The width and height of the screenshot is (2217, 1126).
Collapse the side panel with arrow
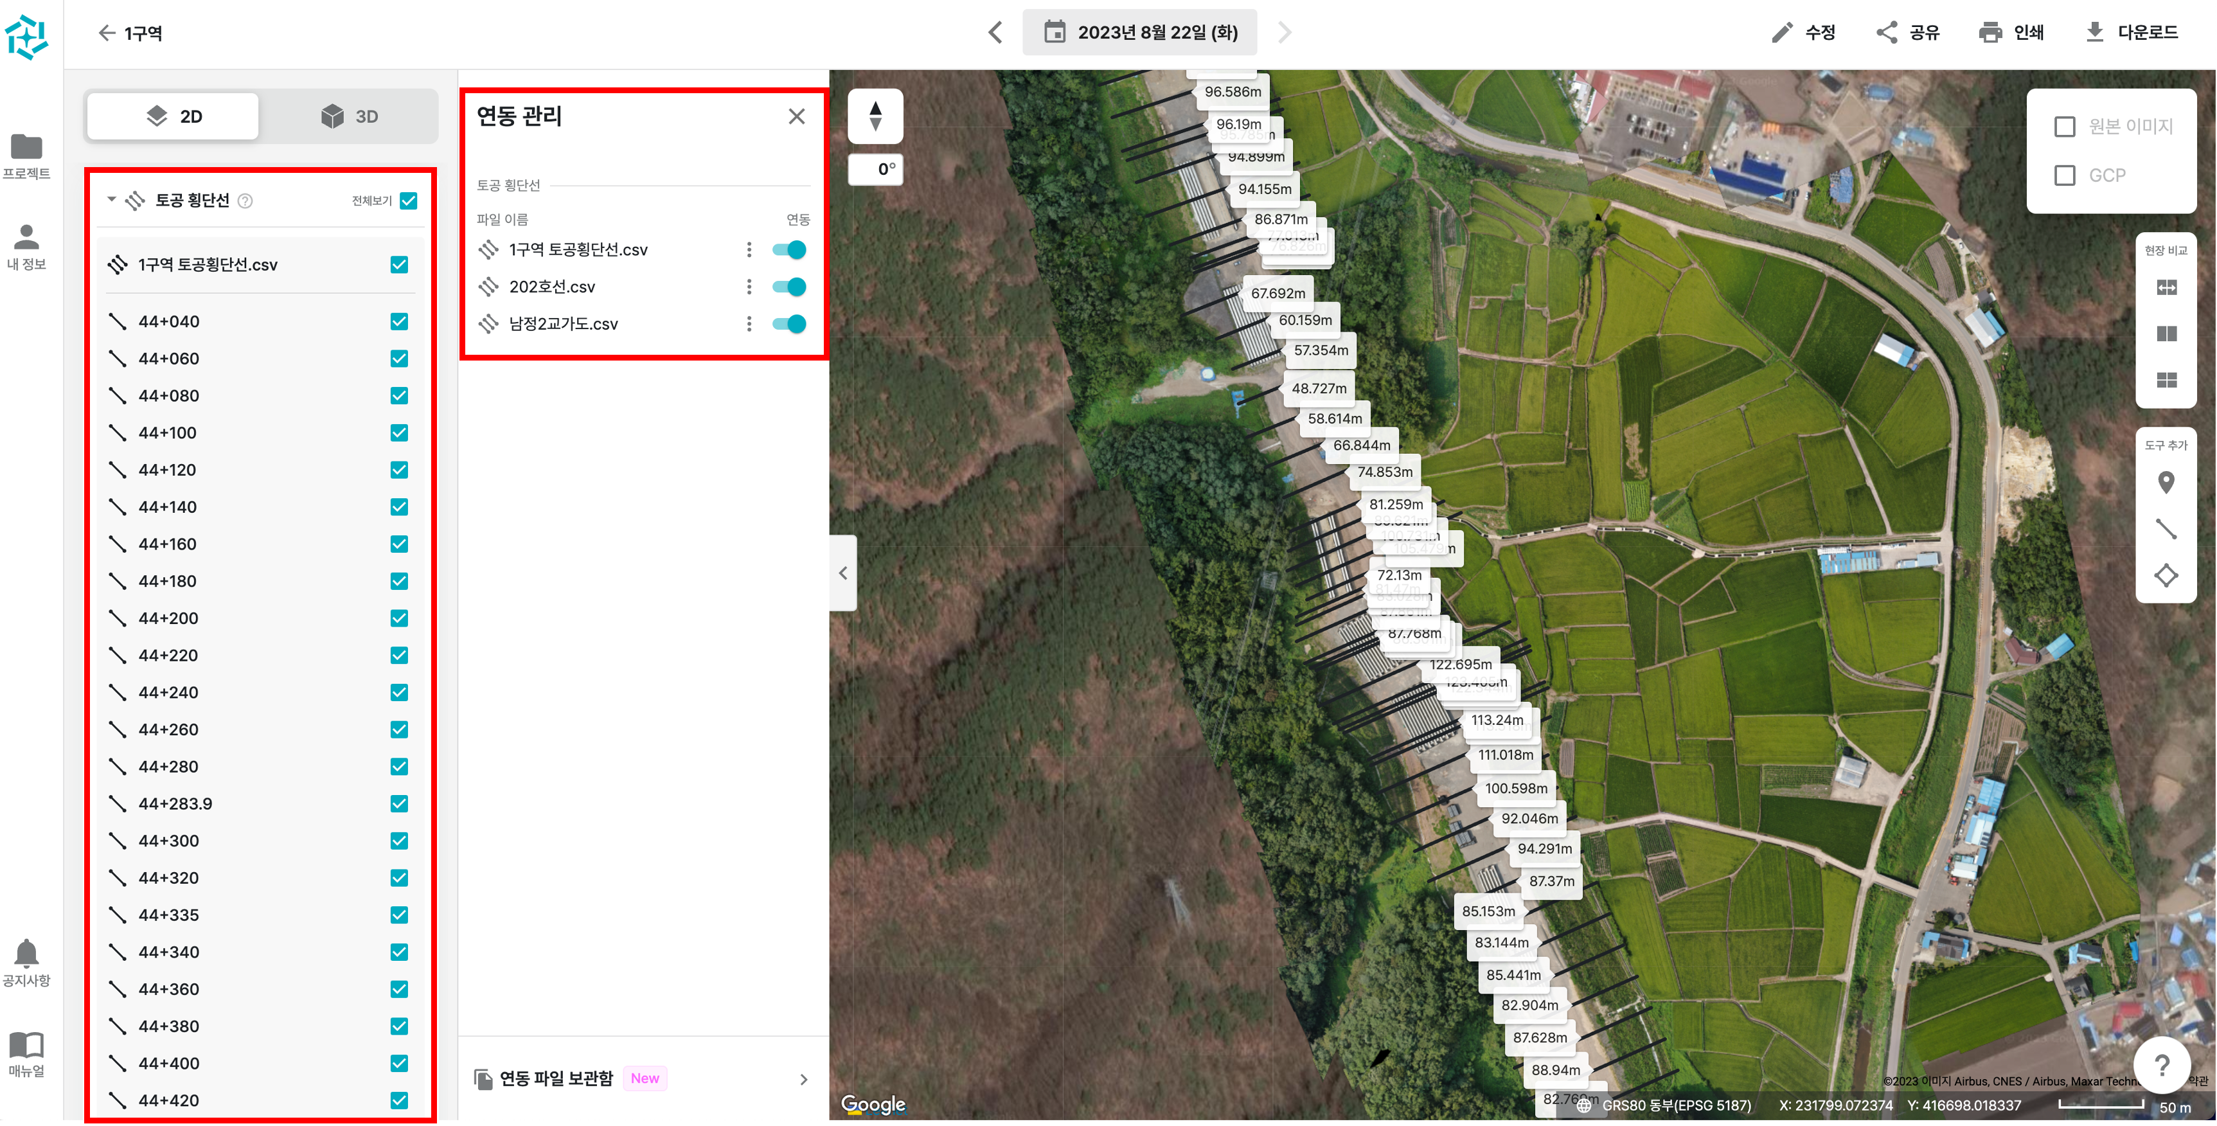[842, 573]
